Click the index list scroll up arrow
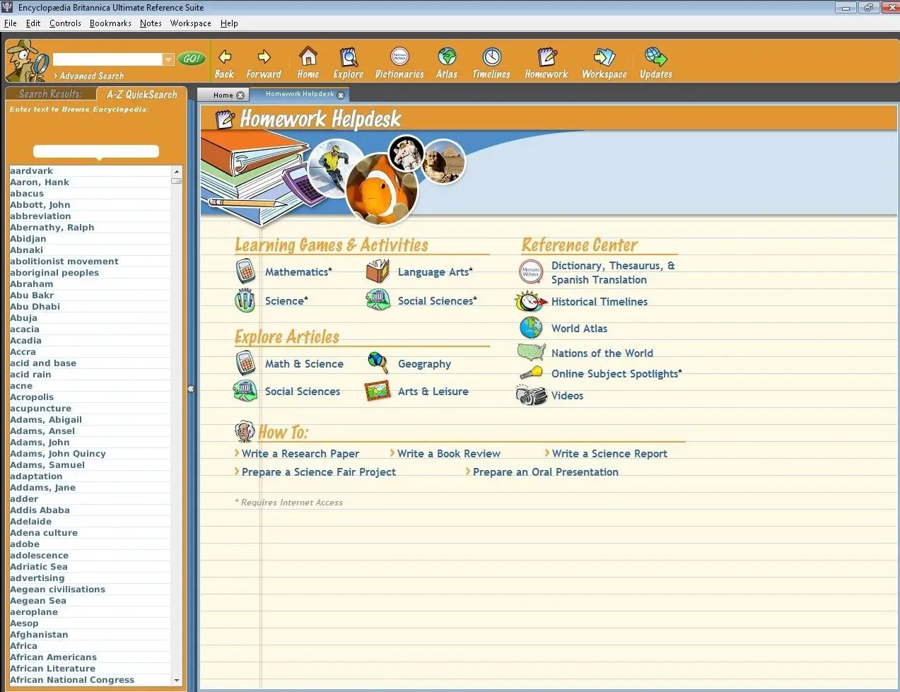 (177, 171)
